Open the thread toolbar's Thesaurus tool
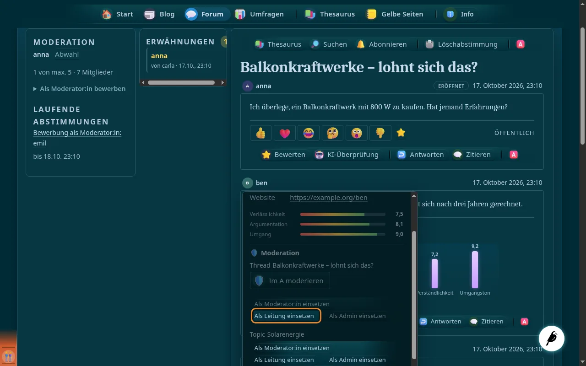 (x=278, y=44)
